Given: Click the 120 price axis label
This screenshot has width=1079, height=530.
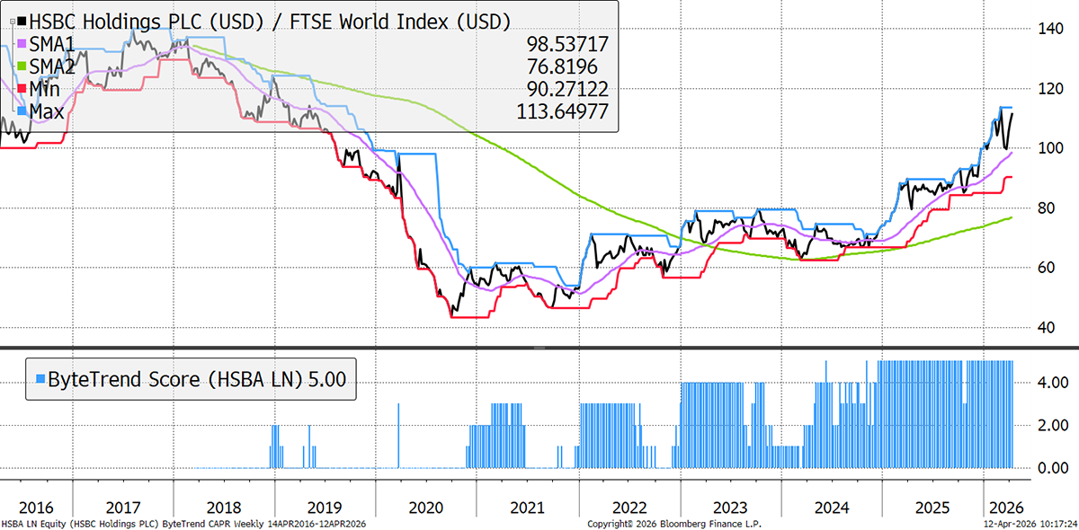Looking at the screenshot, I should click(1050, 89).
